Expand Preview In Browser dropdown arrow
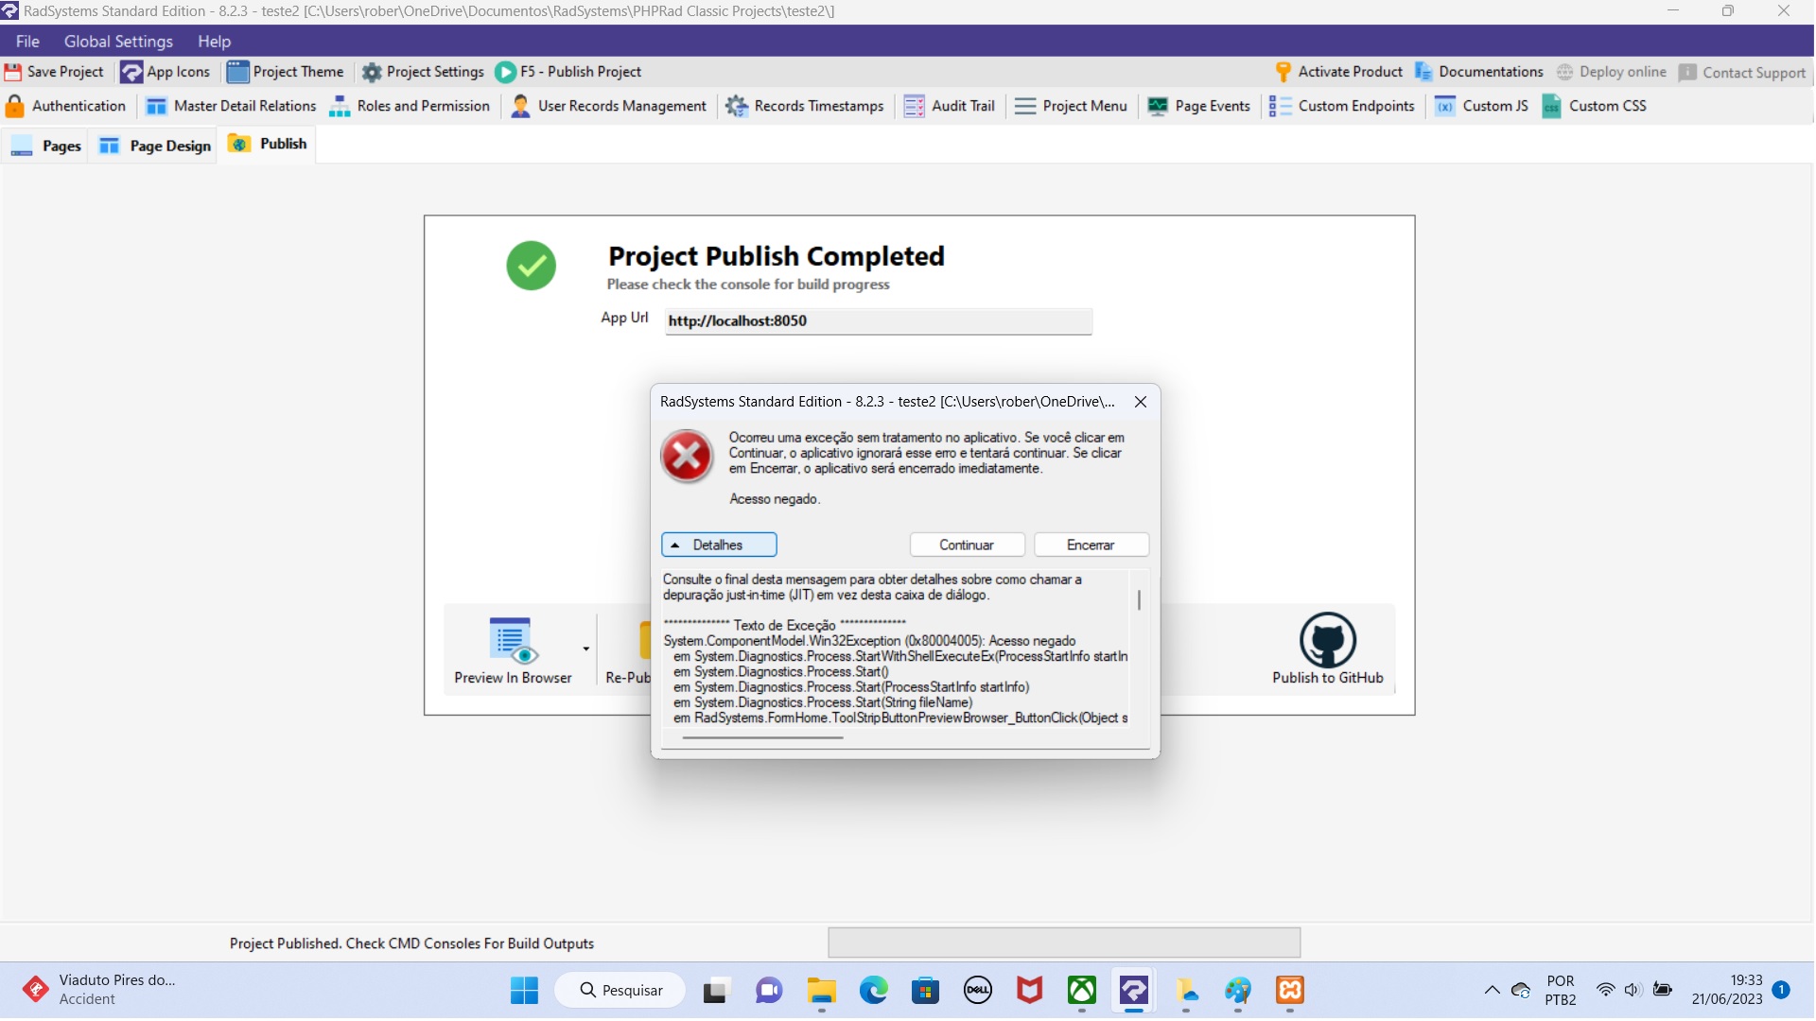 click(586, 649)
